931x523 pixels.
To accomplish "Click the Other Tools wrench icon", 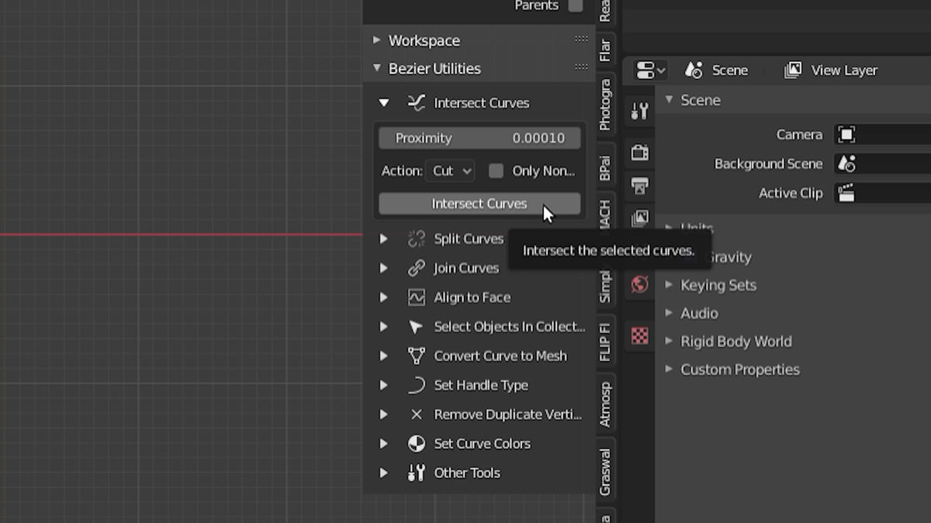I will pos(417,473).
